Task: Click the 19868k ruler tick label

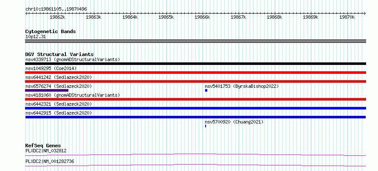Action: [x=275, y=17]
